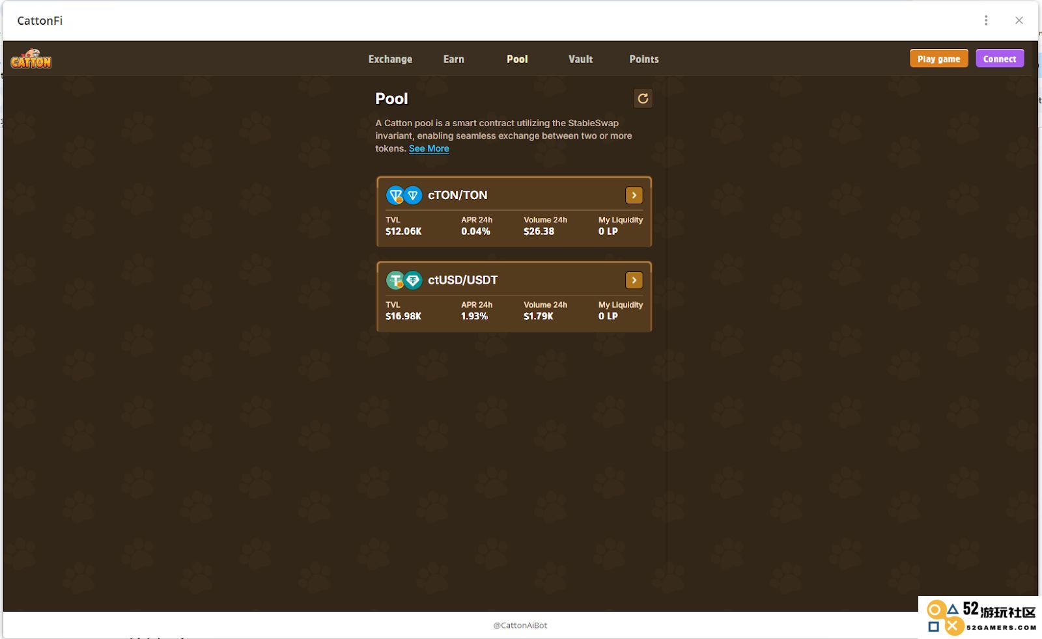This screenshot has width=1042, height=639.
Task: Click the CattonFi window title
Action: coord(40,21)
